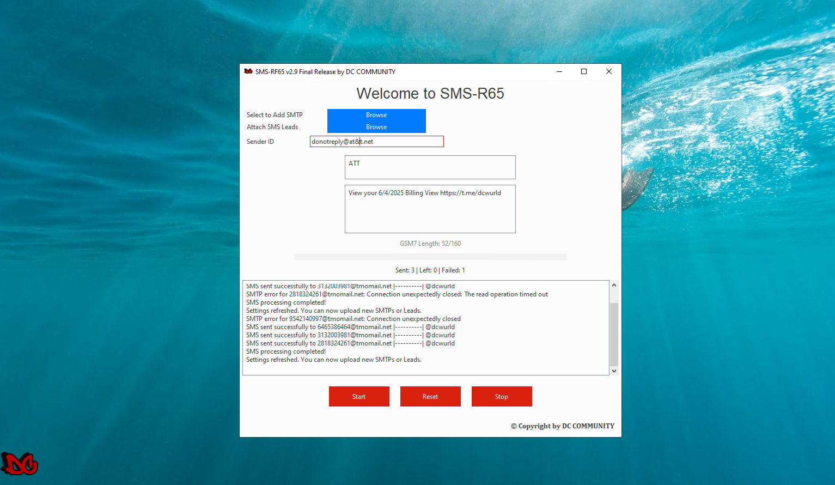Click the progress bar below GSM7 Length
This screenshot has height=485, width=835.
coord(430,257)
